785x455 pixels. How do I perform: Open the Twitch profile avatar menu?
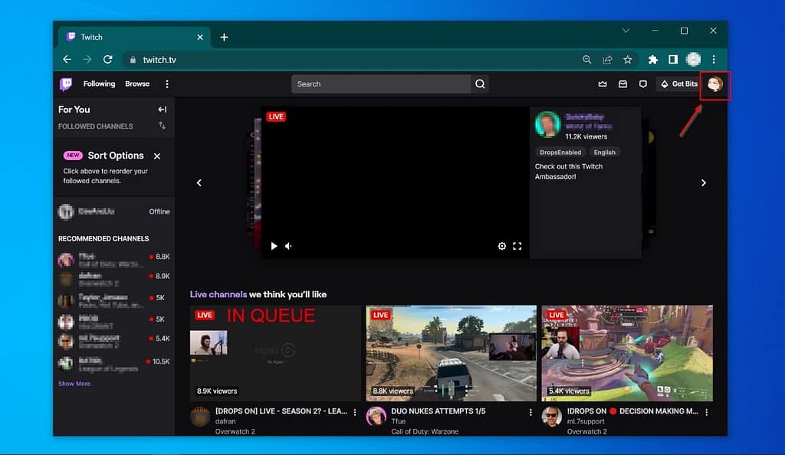[x=715, y=84]
